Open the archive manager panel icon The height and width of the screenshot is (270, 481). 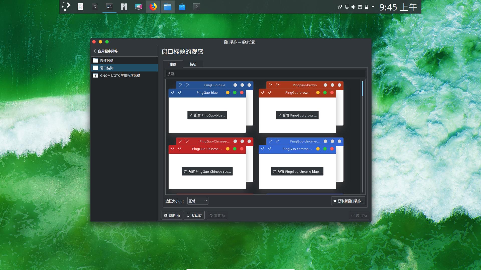pyautogui.click(x=124, y=7)
